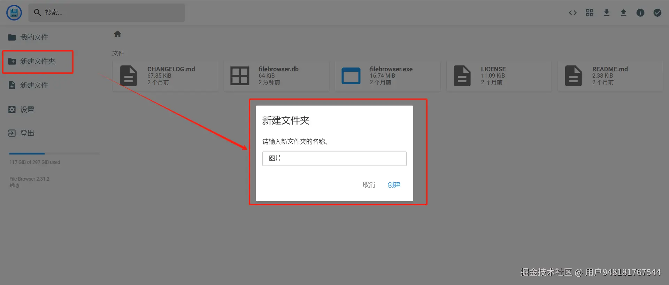Open the info circle icon
Screen dimensions: 669x285
tap(640, 13)
